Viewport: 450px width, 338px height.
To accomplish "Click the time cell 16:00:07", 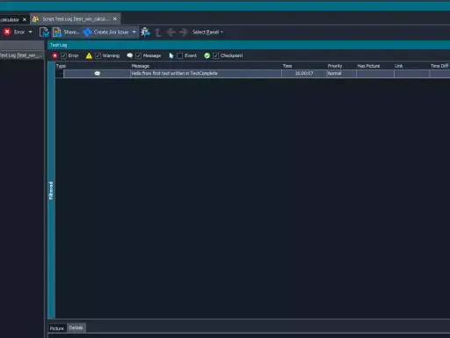I will click(304, 73).
